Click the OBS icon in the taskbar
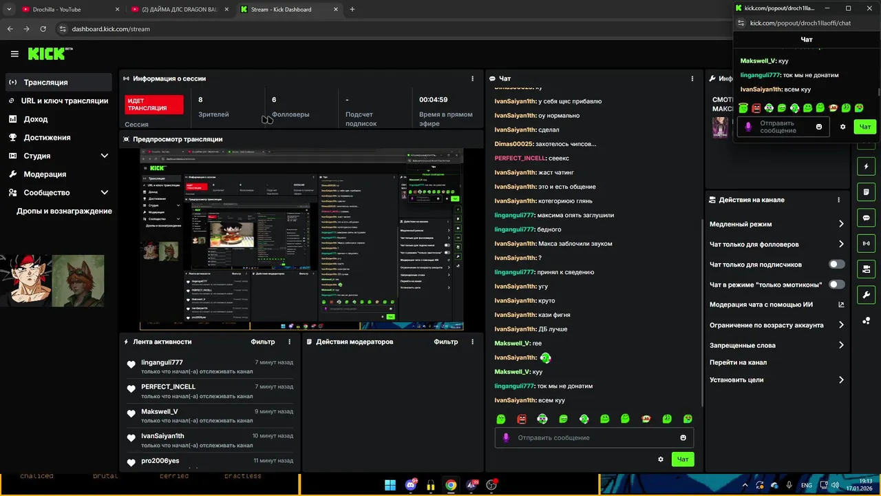The height and width of the screenshot is (496, 881). tap(491, 485)
